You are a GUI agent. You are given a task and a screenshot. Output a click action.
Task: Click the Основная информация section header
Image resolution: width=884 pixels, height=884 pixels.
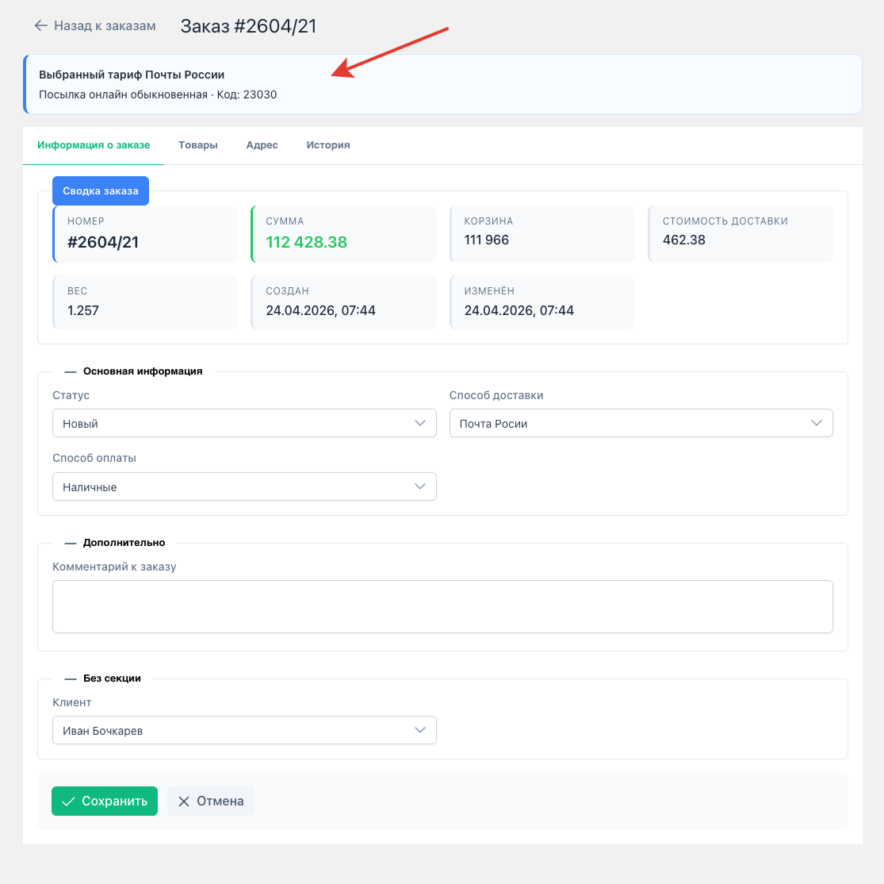click(143, 371)
